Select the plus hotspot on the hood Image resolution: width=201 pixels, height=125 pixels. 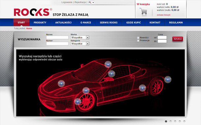click(x=61, y=84)
